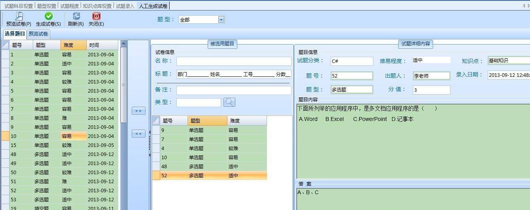This screenshot has width=530, height=210.
Task: Click the 标题 input field
Action: tap(234, 74)
